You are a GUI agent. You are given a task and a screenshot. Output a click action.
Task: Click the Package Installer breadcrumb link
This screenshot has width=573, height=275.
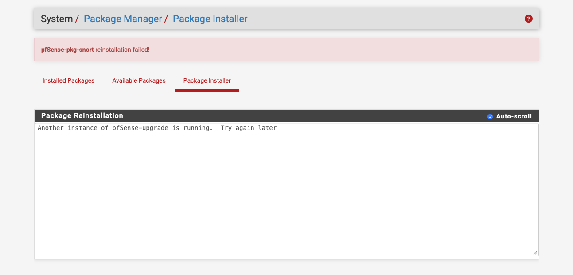pos(210,19)
